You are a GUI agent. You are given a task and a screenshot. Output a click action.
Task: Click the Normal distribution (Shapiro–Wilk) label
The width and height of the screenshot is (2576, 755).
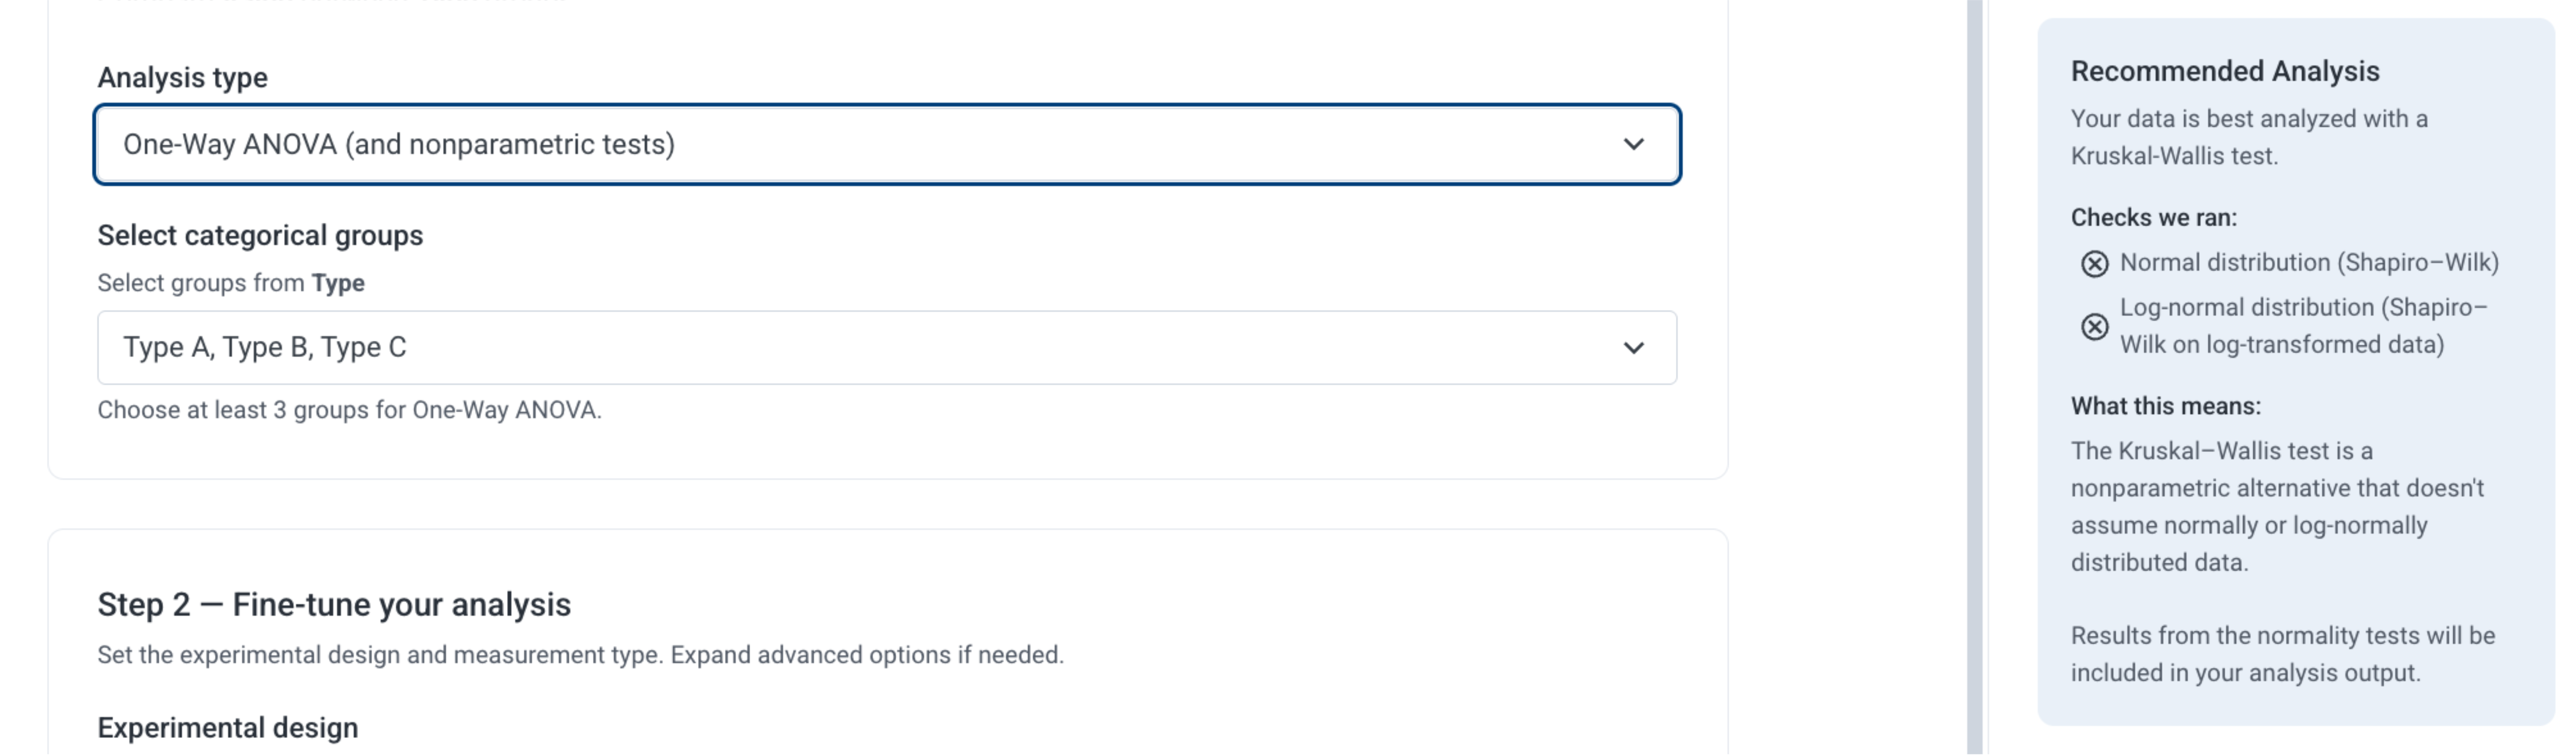(2309, 262)
